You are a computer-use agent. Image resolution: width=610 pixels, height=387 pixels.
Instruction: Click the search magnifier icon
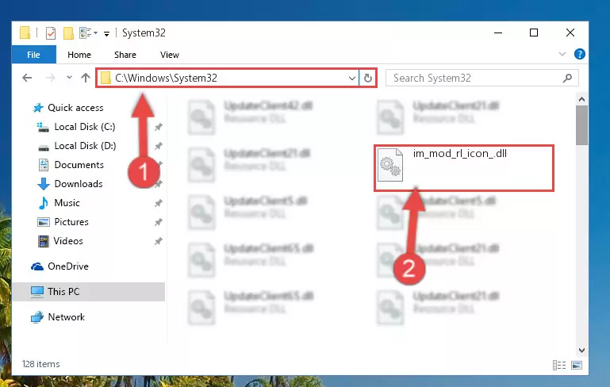pyautogui.click(x=567, y=79)
